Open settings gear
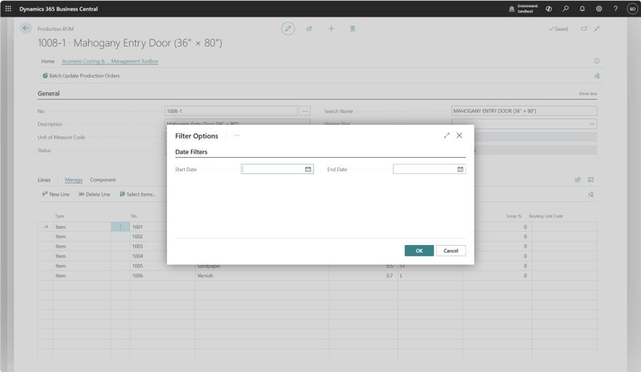The image size is (641, 372). (x=599, y=9)
